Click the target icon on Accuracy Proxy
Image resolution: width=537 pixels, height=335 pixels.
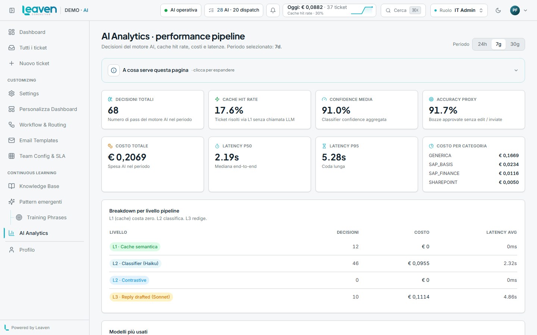tap(431, 99)
